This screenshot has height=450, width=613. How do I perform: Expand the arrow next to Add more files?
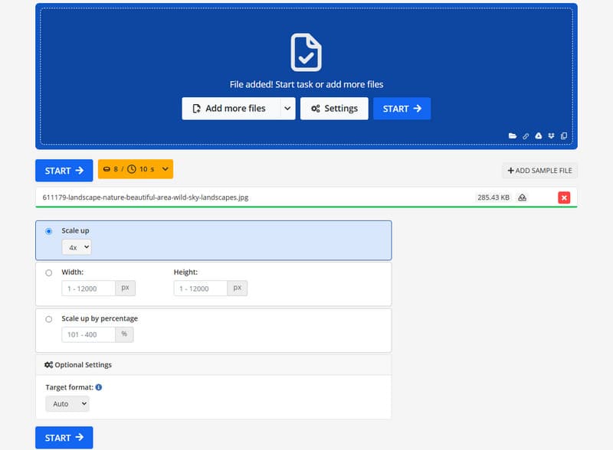pos(287,109)
